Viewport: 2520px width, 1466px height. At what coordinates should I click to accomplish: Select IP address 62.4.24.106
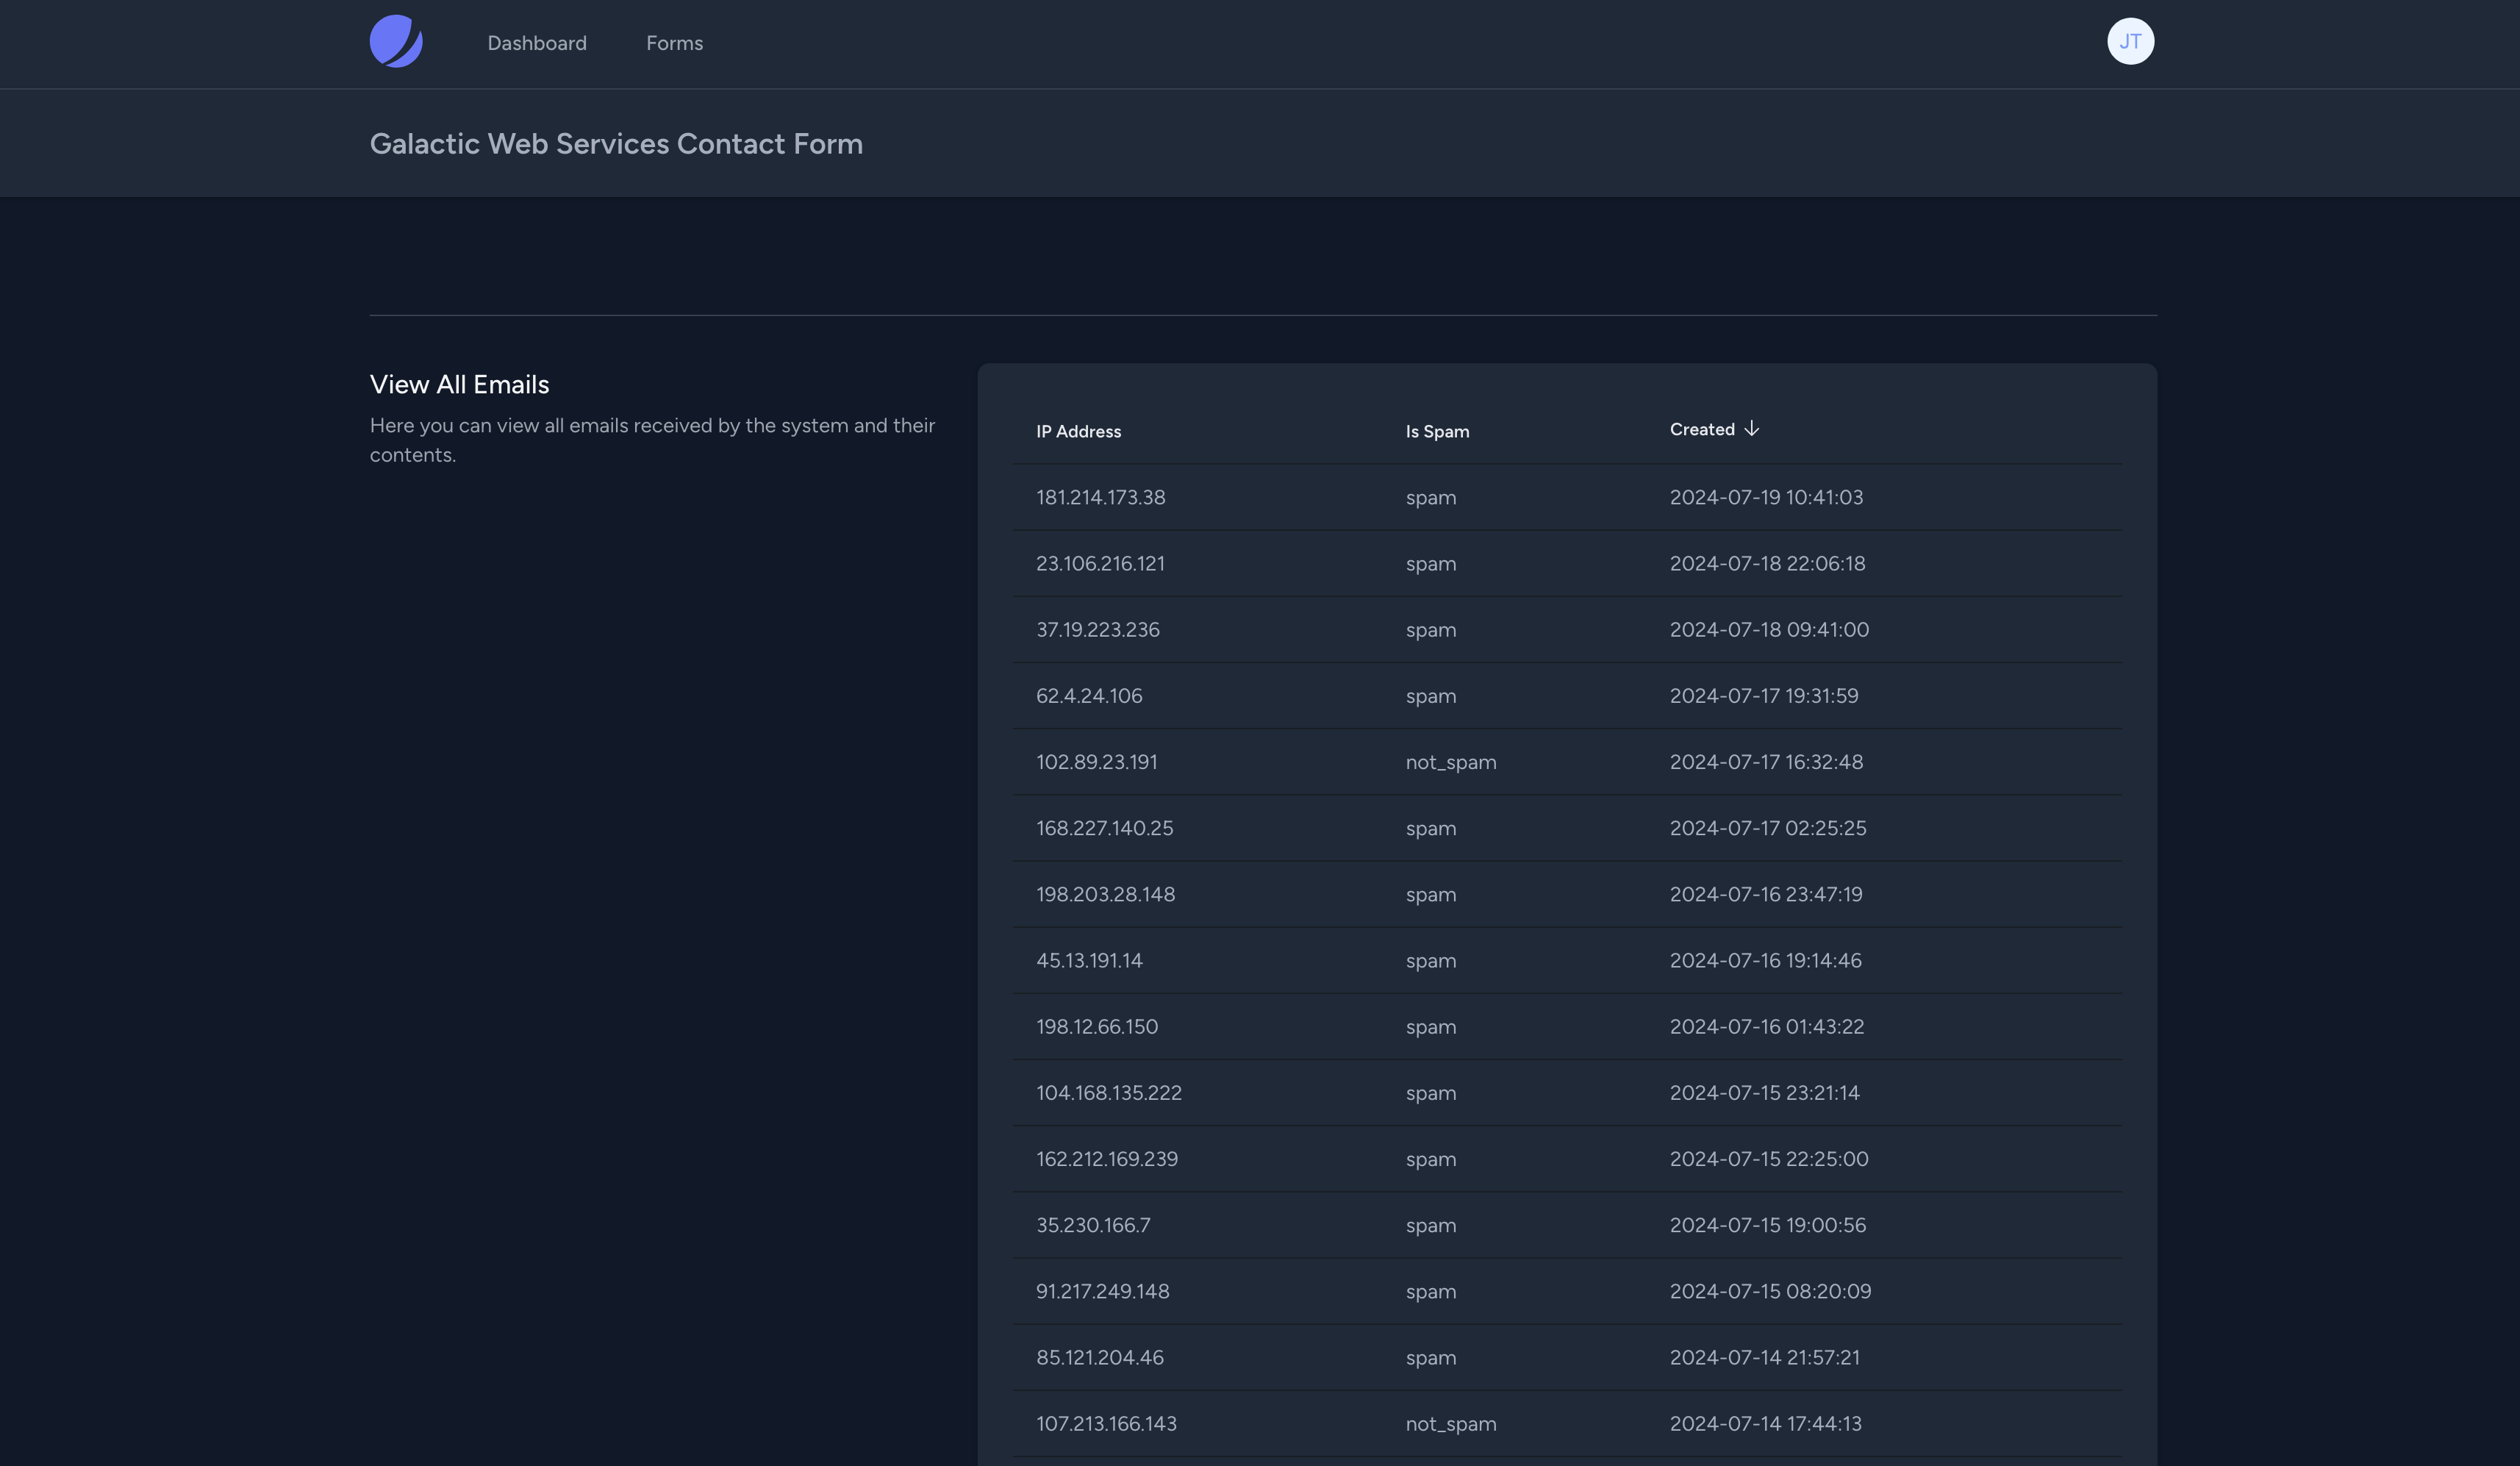[1089, 695]
